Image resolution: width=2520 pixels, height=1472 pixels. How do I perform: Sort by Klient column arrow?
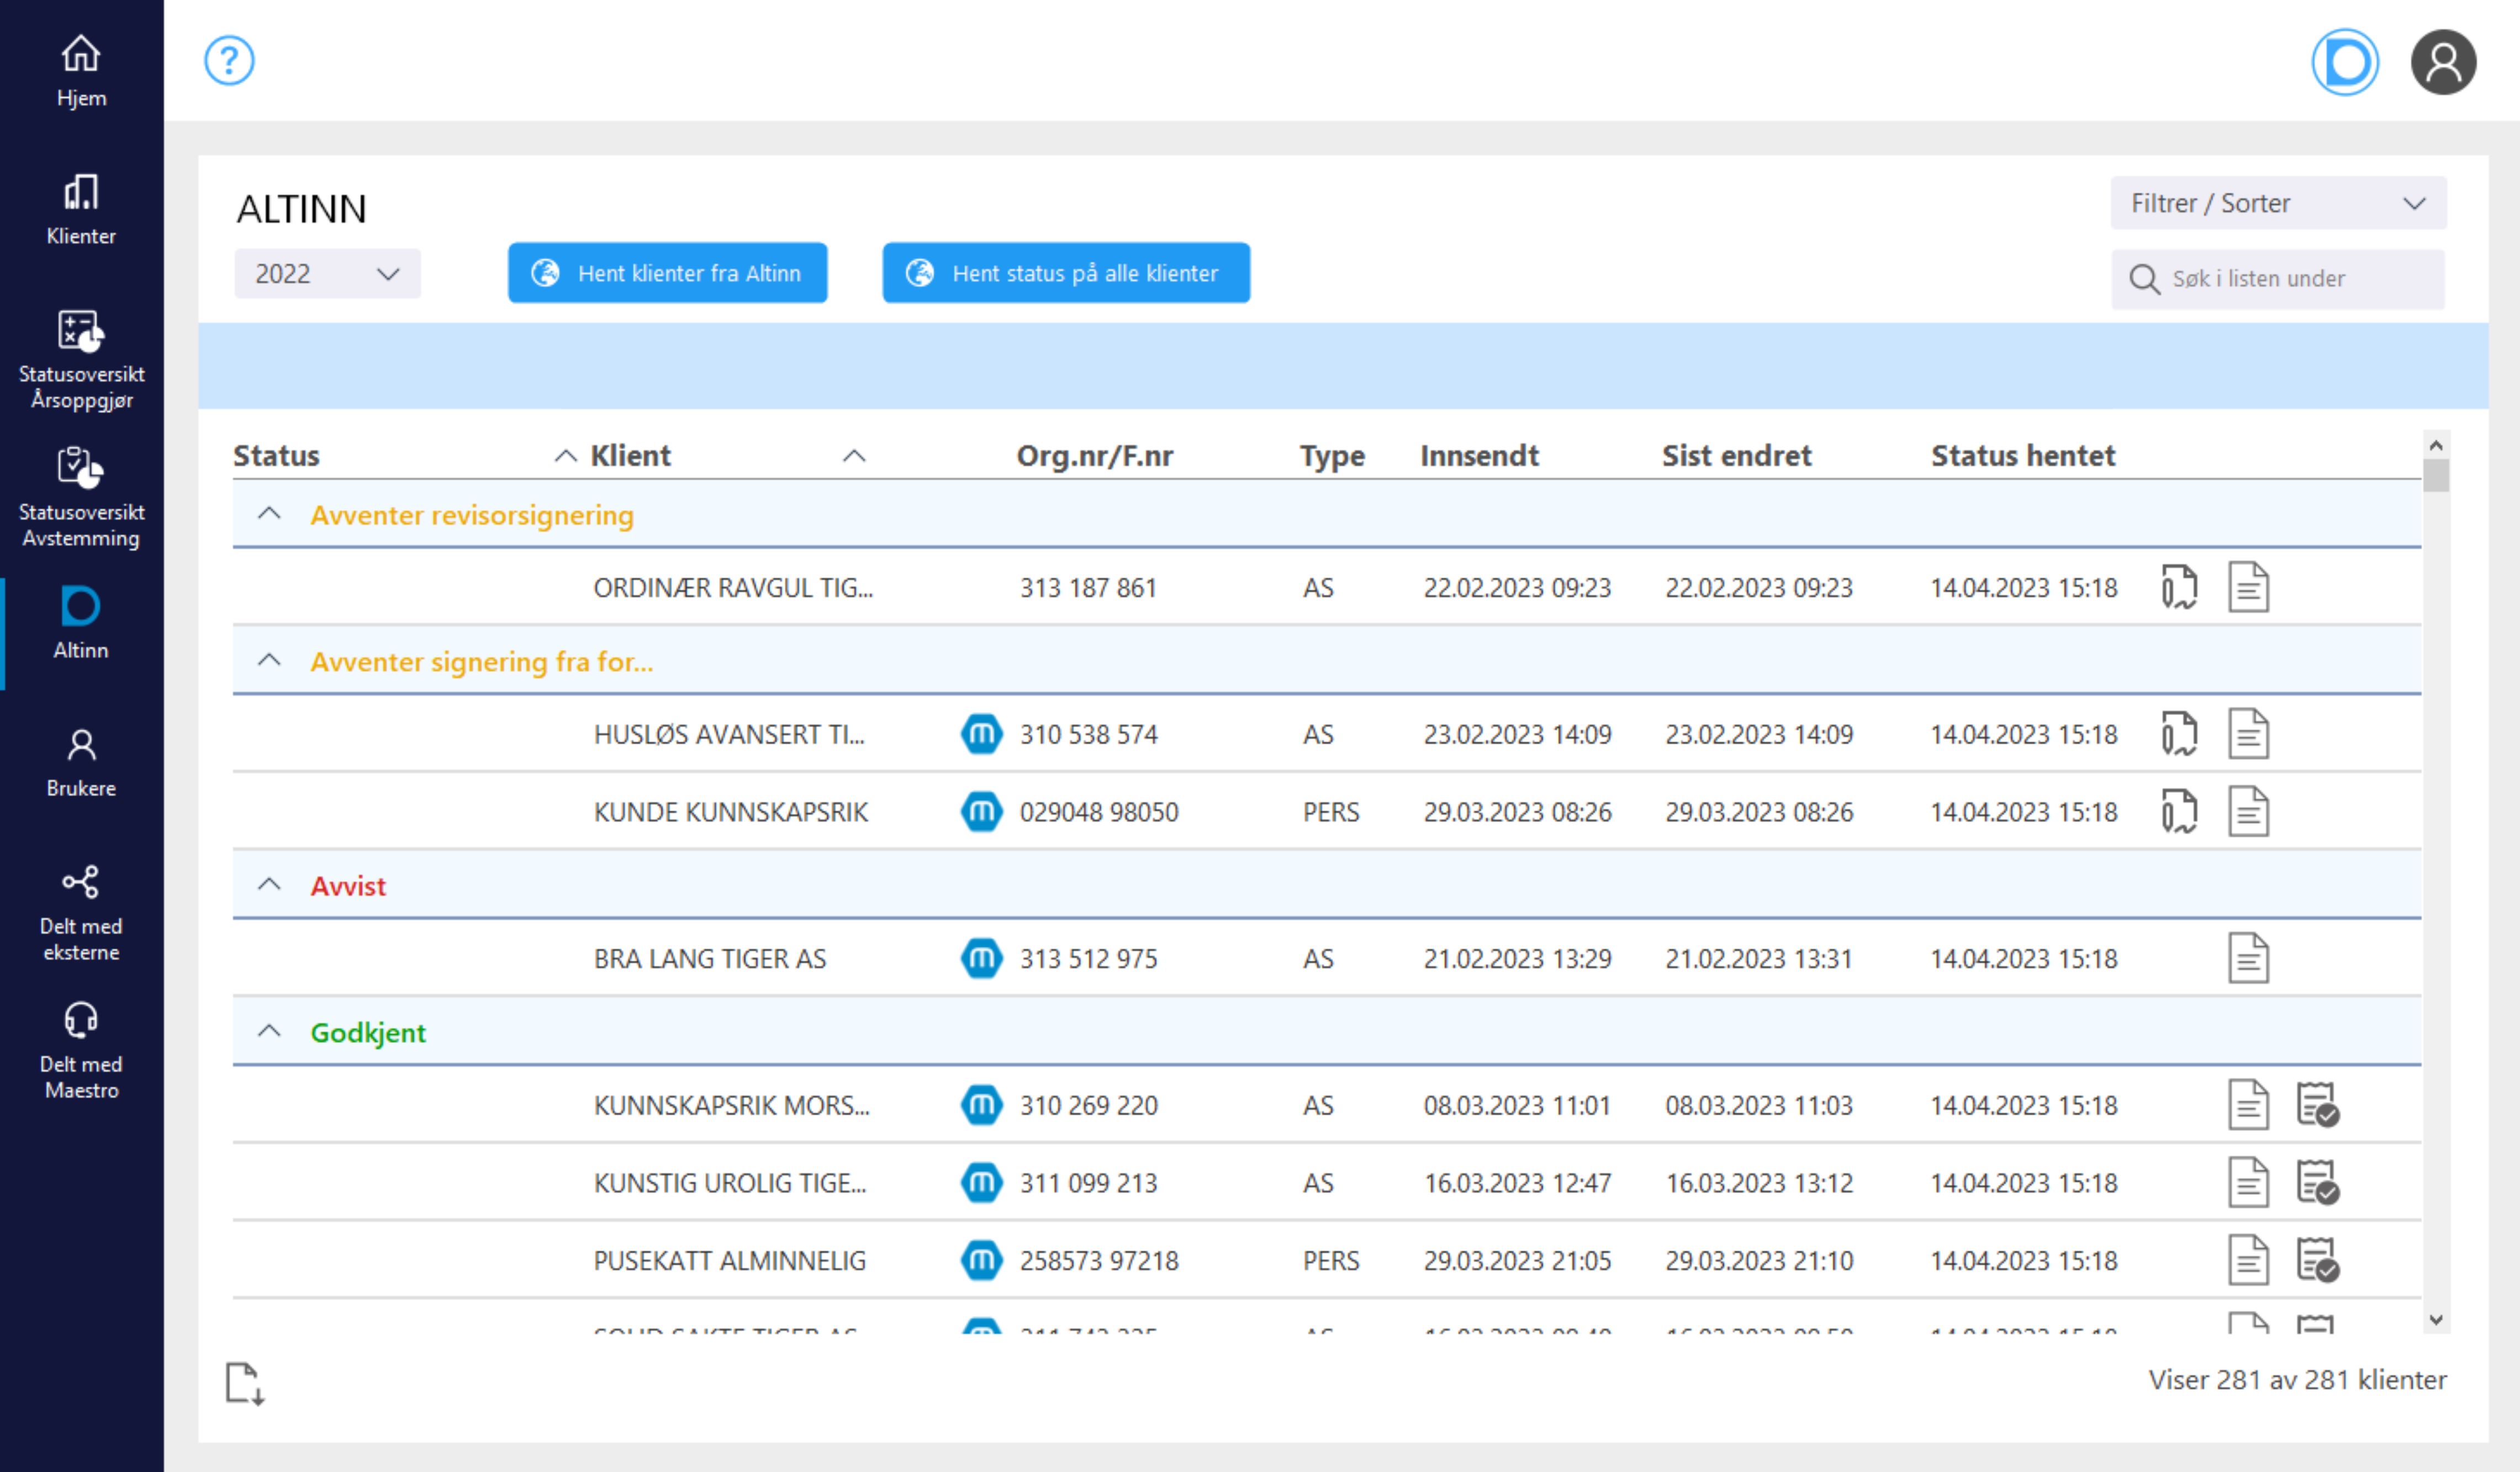click(x=853, y=456)
